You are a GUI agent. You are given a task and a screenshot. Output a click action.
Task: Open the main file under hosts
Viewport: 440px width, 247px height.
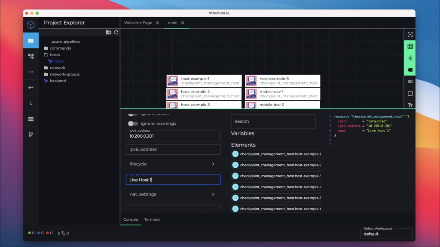click(x=56, y=61)
